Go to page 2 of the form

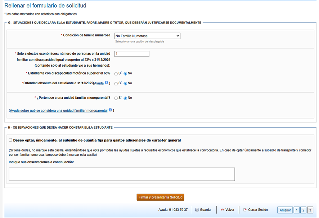coord(303,210)
